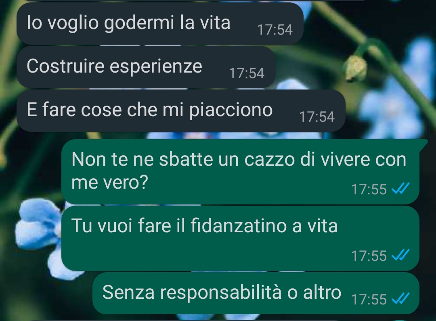This screenshot has width=436, height=321.
Task: Click read ticks on 'fidanzatino a vita' message
Action: [400, 255]
